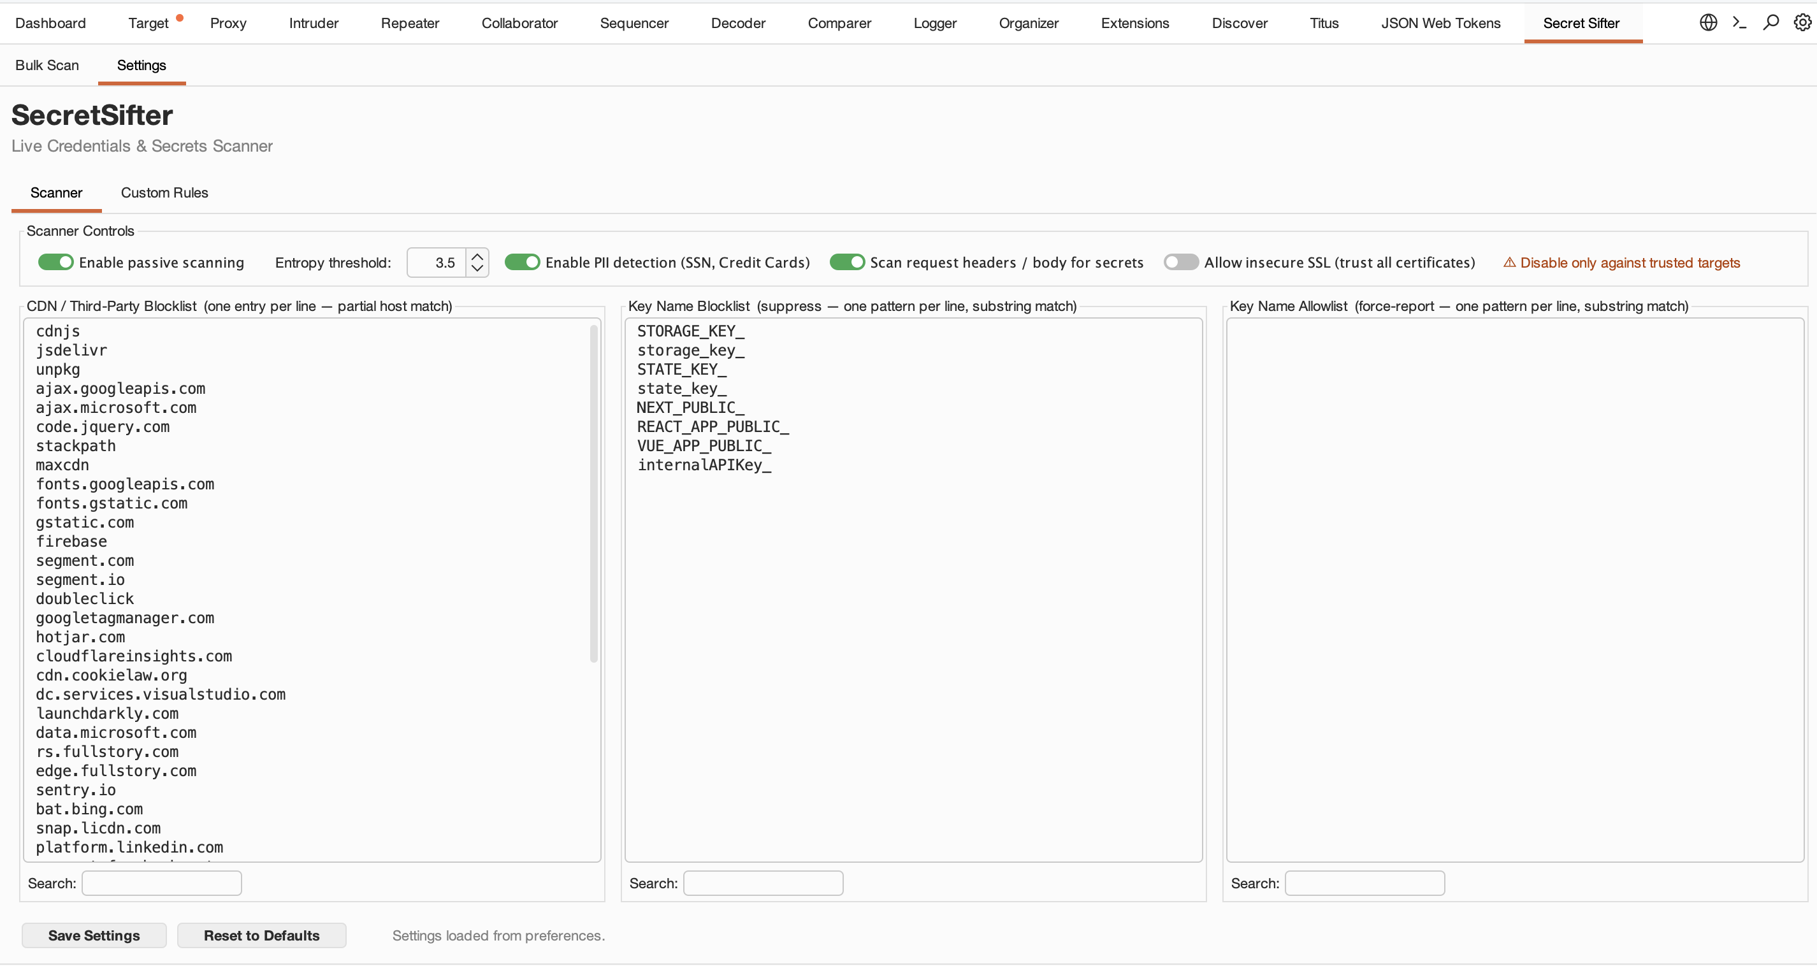Switch to the Discover tab
This screenshot has height=966, width=1817.
pos(1240,22)
